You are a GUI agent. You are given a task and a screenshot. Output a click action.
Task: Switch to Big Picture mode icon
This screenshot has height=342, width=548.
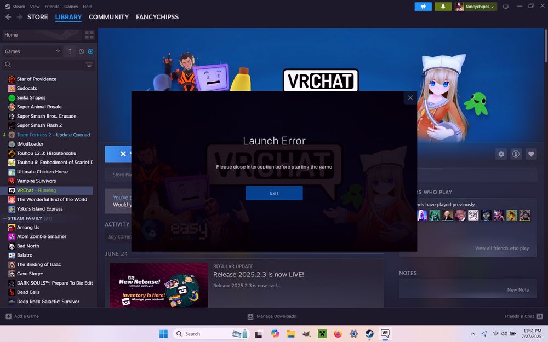tap(505, 7)
